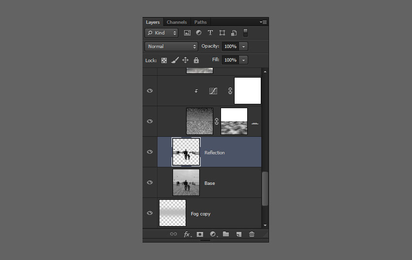Select the Base layer name

(210, 183)
